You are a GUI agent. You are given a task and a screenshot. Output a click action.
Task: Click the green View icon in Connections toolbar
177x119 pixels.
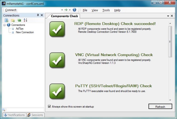pos(19,20)
